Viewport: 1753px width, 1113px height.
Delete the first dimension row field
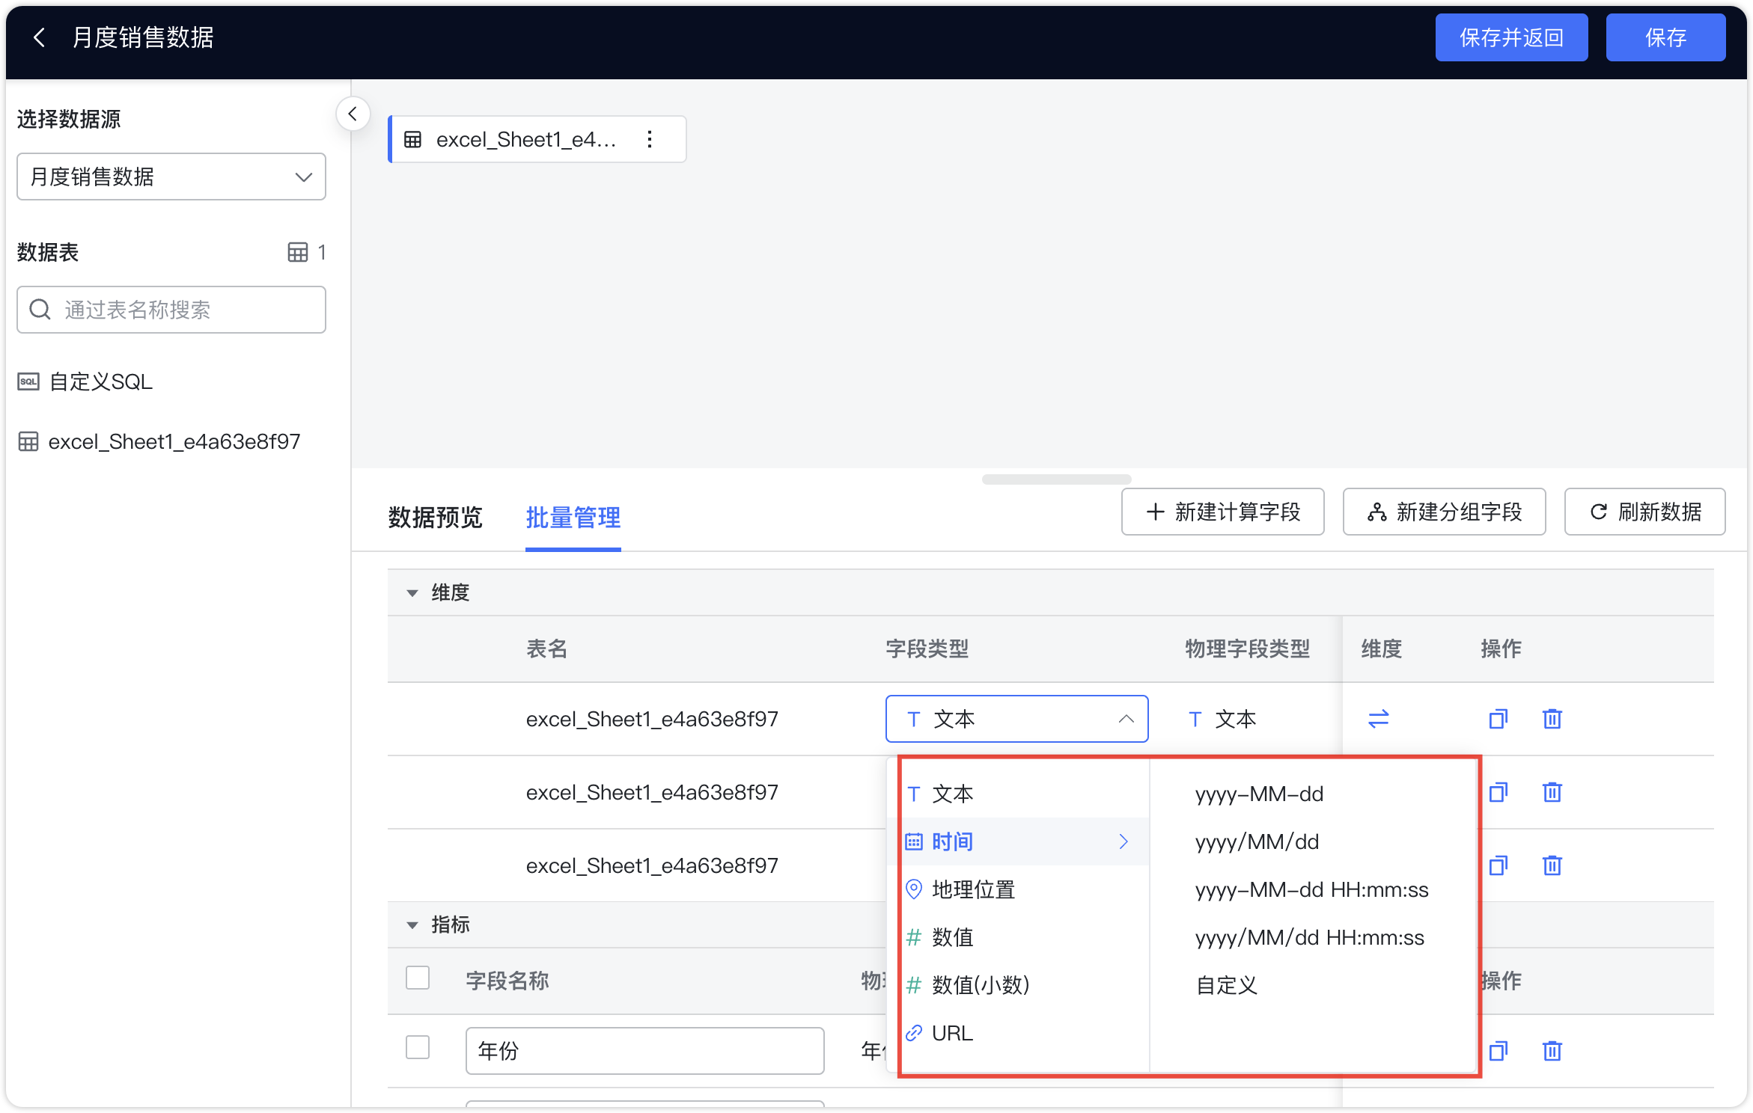pos(1552,719)
